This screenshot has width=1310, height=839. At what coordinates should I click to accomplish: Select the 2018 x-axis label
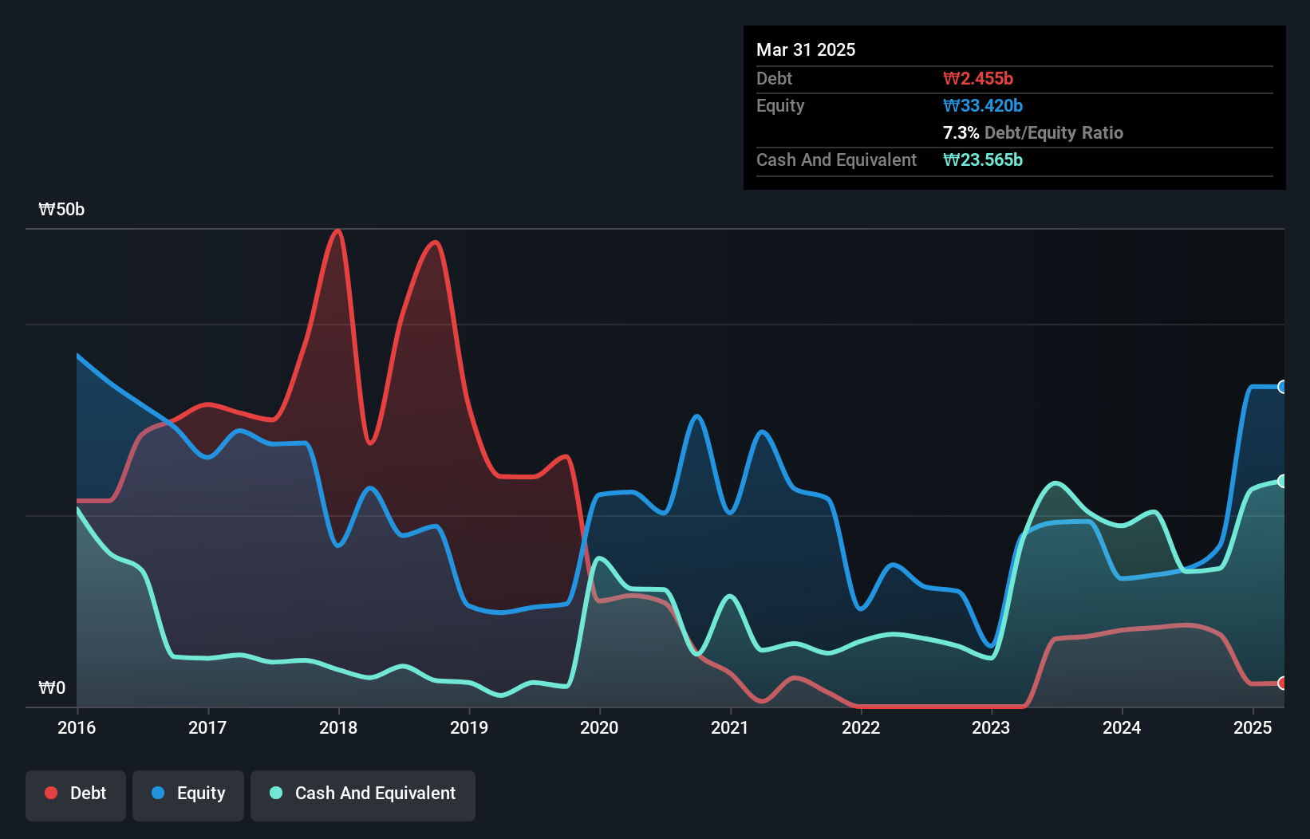tap(338, 727)
